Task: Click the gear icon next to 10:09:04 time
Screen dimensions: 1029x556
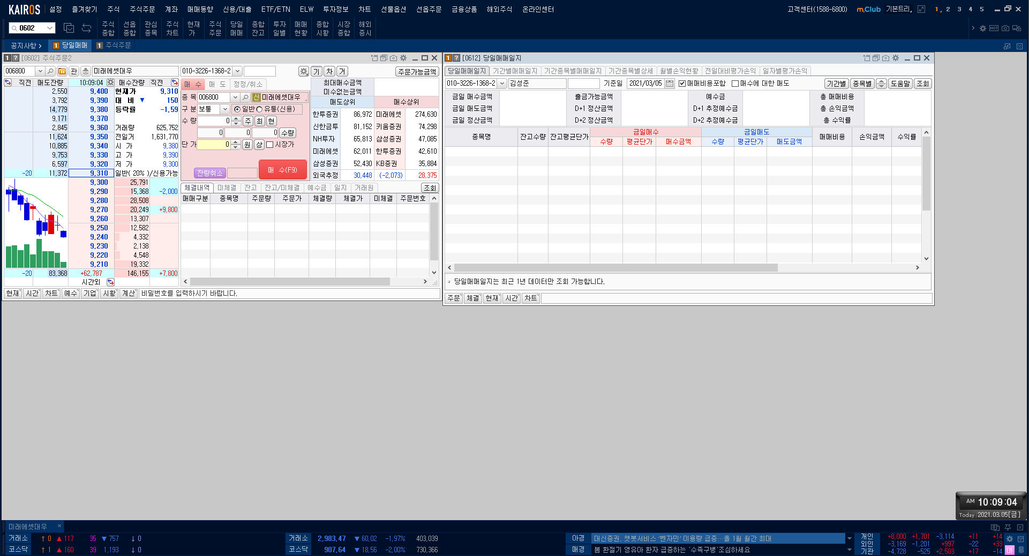Action: tap(110, 82)
